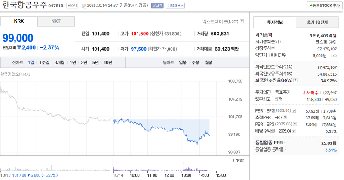This screenshot has height=180, width=344.
Task: Click the help icon beside 넥스트레이드(NXT)
Action: [242, 21]
